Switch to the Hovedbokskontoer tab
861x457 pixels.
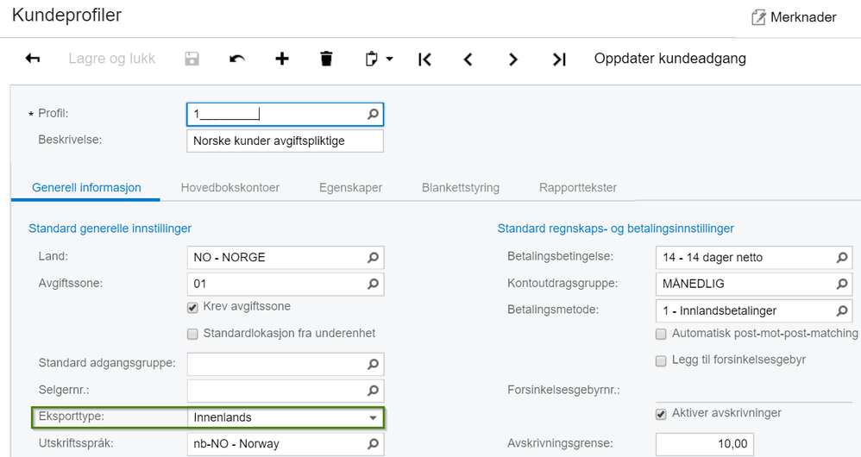229,187
